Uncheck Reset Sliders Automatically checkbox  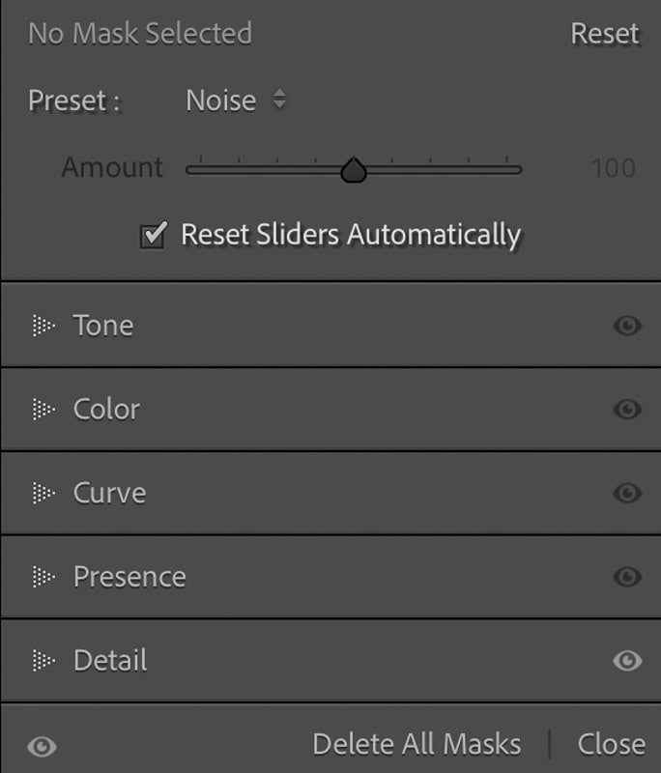pyautogui.click(x=154, y=235)
